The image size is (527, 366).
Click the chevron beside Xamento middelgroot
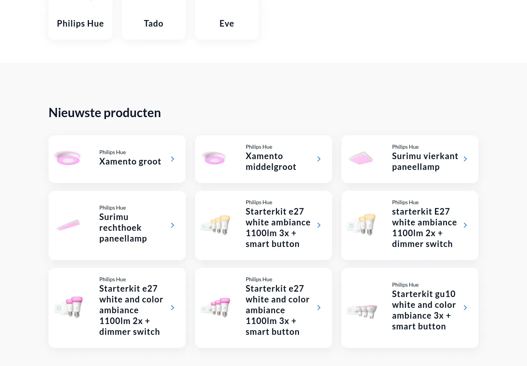tap(319, 159)
